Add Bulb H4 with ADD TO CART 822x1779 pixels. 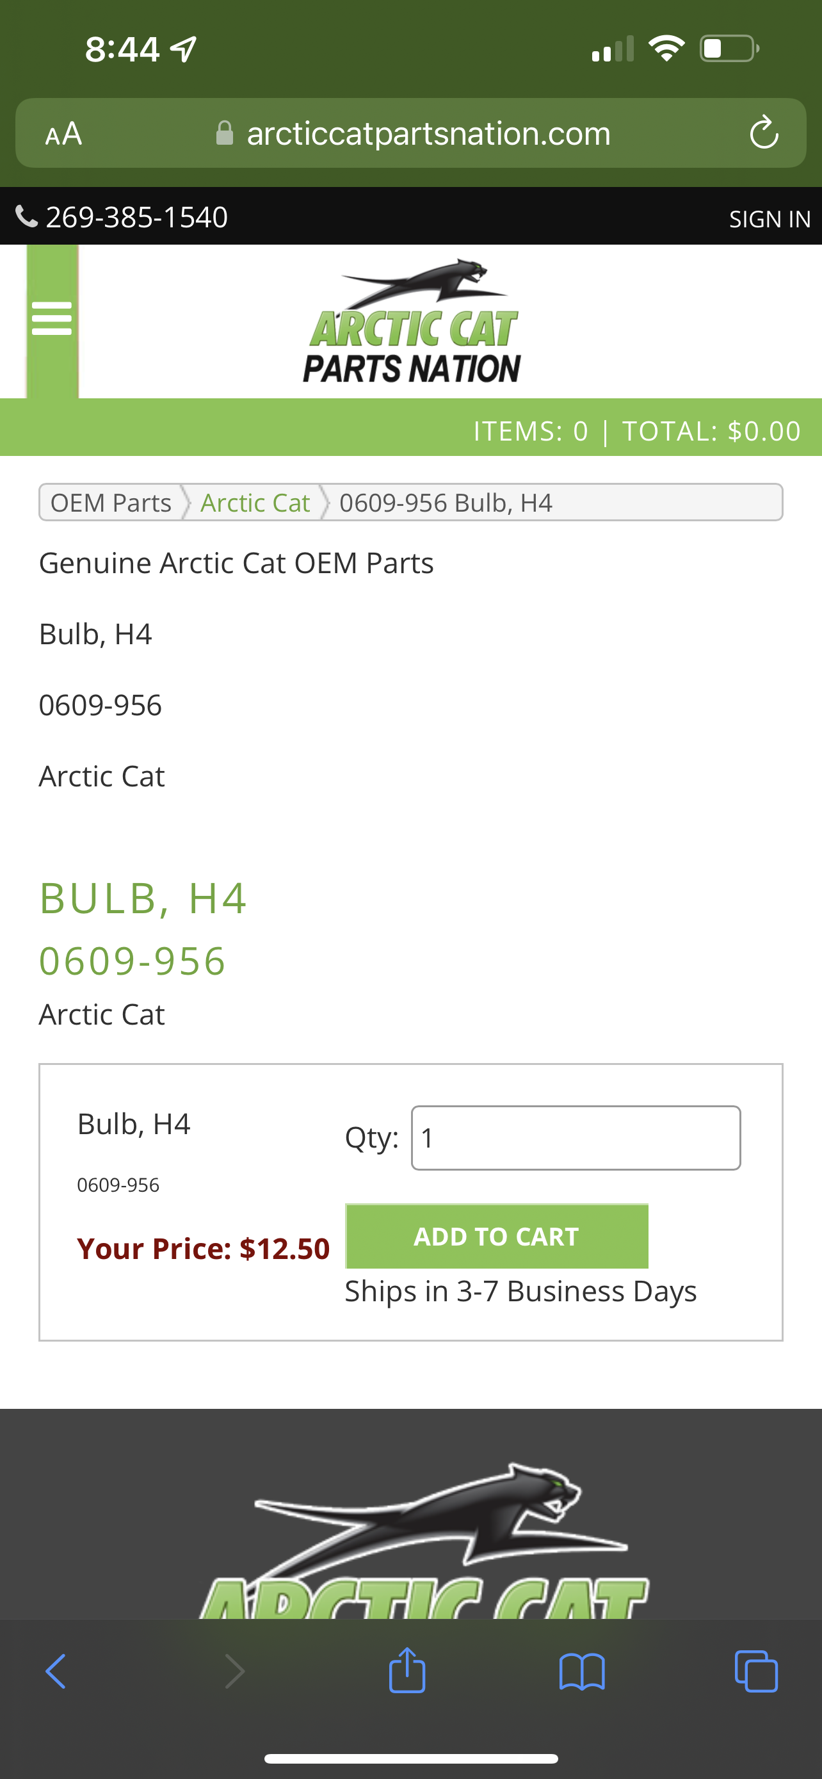[496, 1236]
